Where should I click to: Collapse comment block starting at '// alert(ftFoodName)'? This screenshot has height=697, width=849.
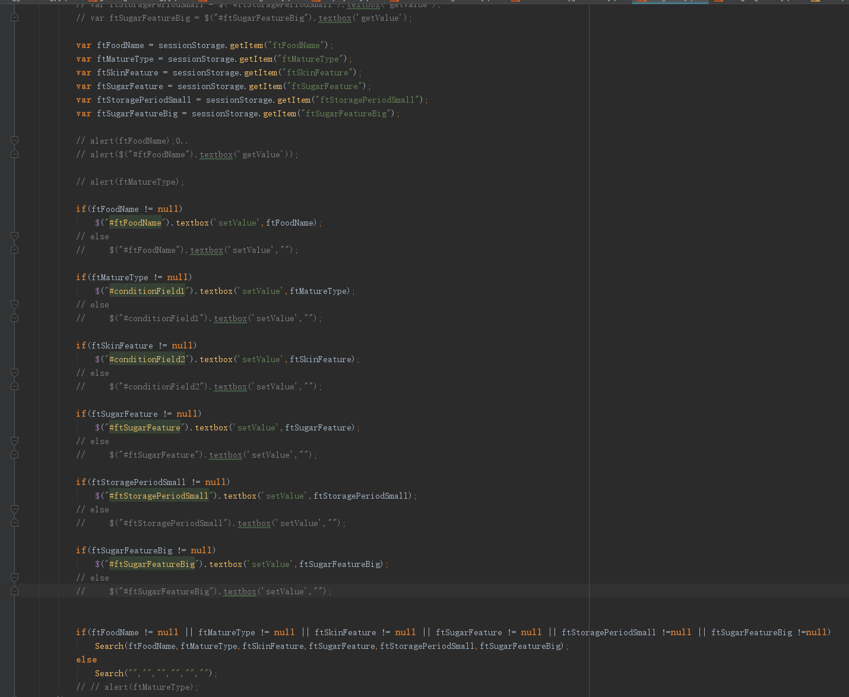(x=15, y=141)
